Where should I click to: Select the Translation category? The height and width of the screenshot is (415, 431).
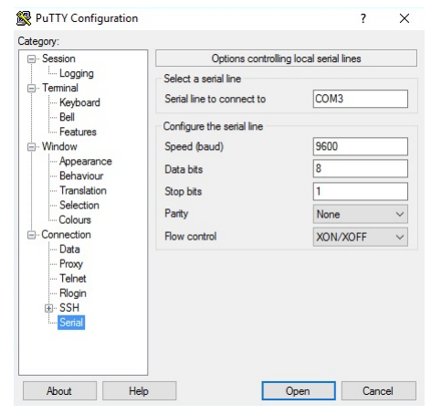pos(83,190)
